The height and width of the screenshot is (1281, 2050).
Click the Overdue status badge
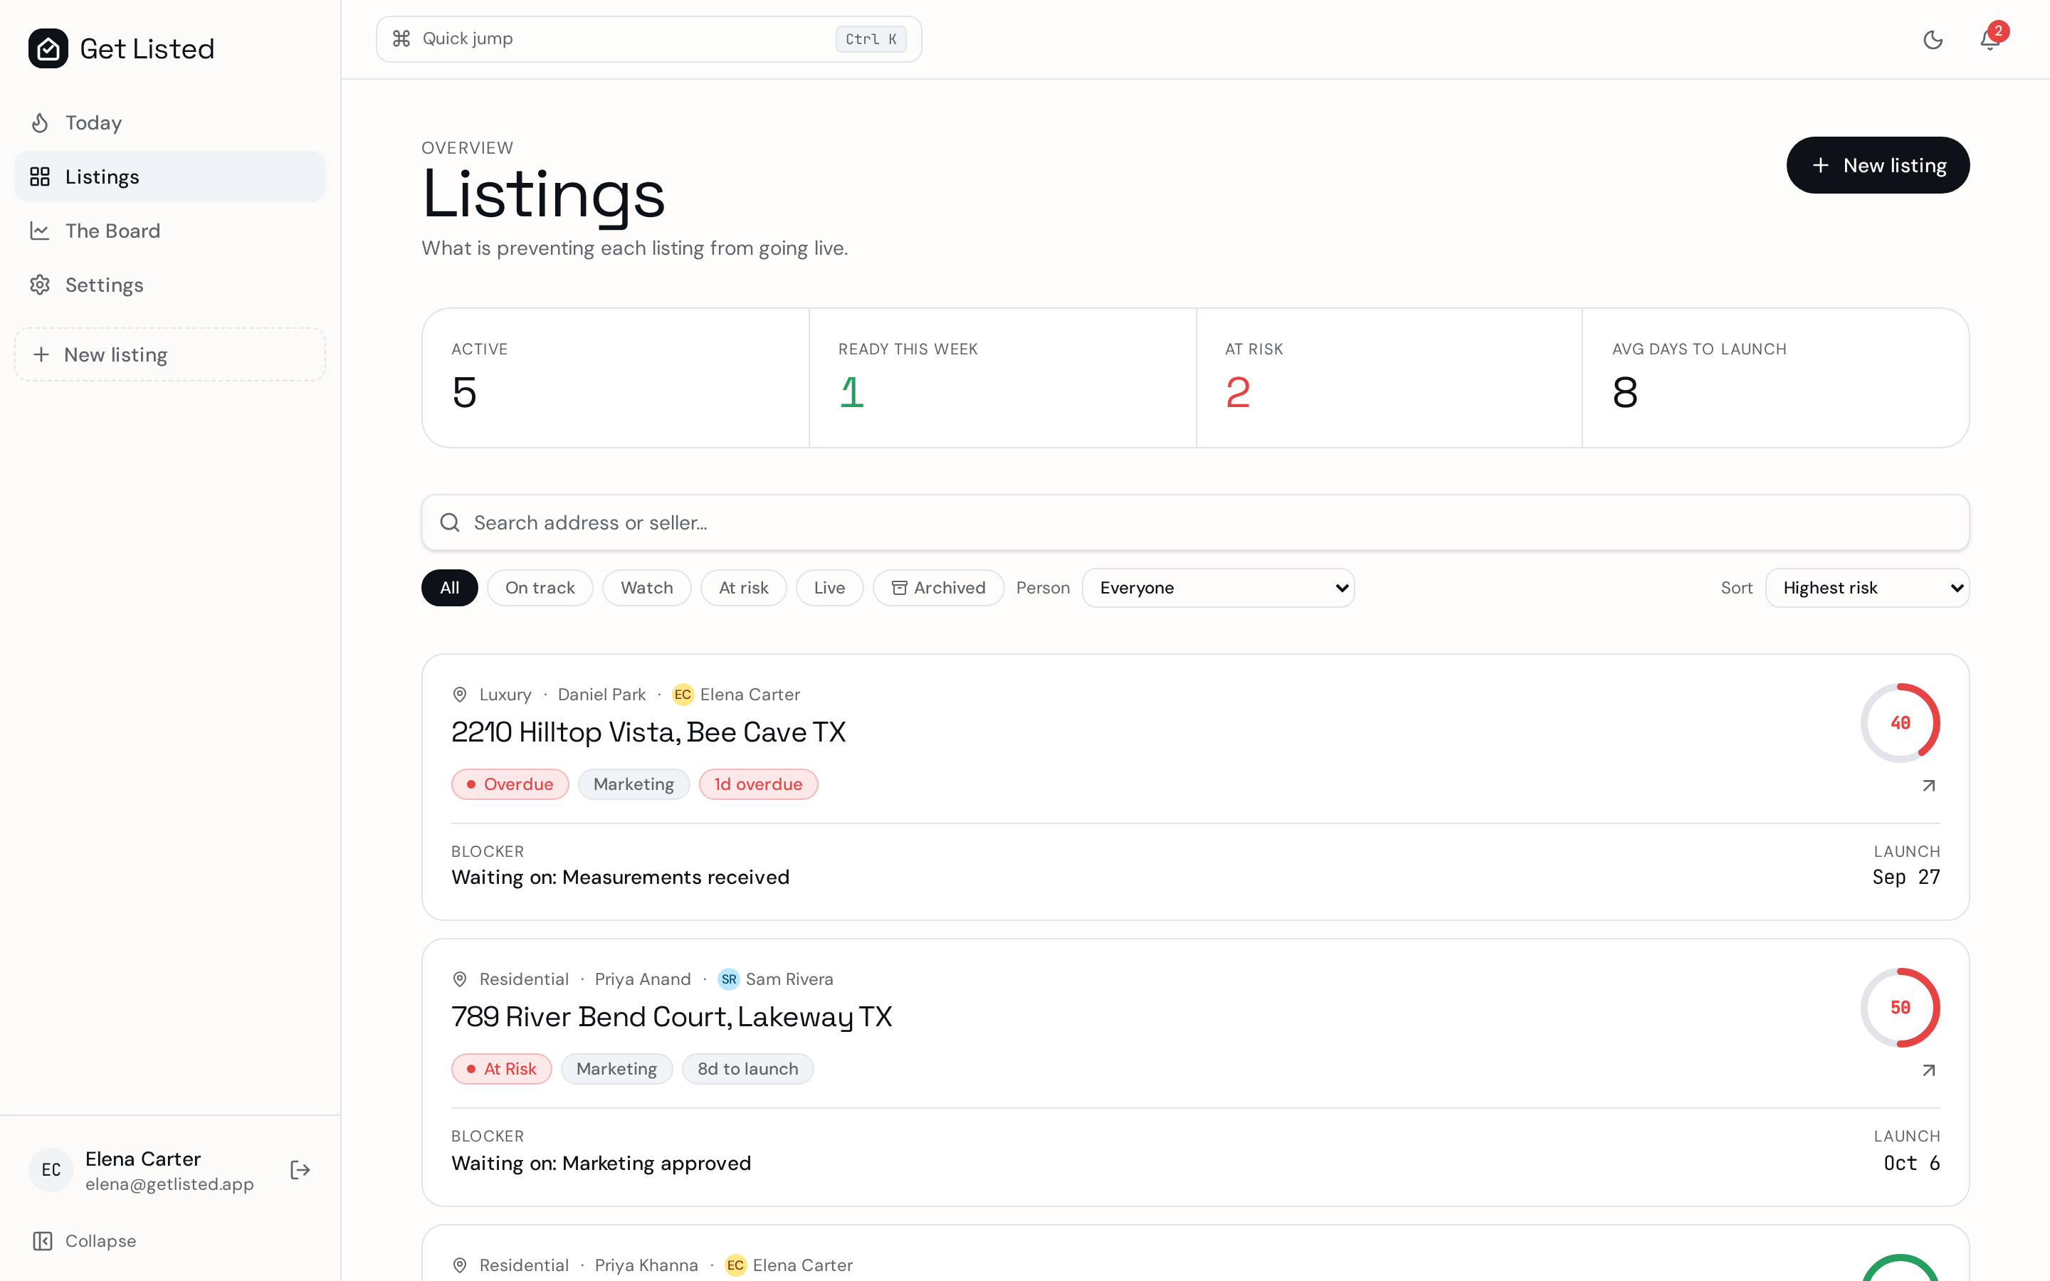(x=510, y=784)
